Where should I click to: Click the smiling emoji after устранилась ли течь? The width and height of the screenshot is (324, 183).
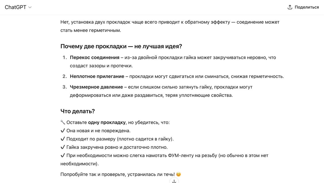point(178,174)
